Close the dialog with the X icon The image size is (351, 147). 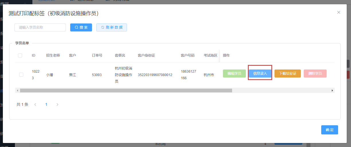pos(339,12)
